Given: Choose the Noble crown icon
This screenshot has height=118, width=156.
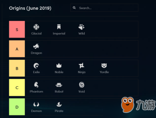Looking at the screenshot, I should click(x=59, y=66).
